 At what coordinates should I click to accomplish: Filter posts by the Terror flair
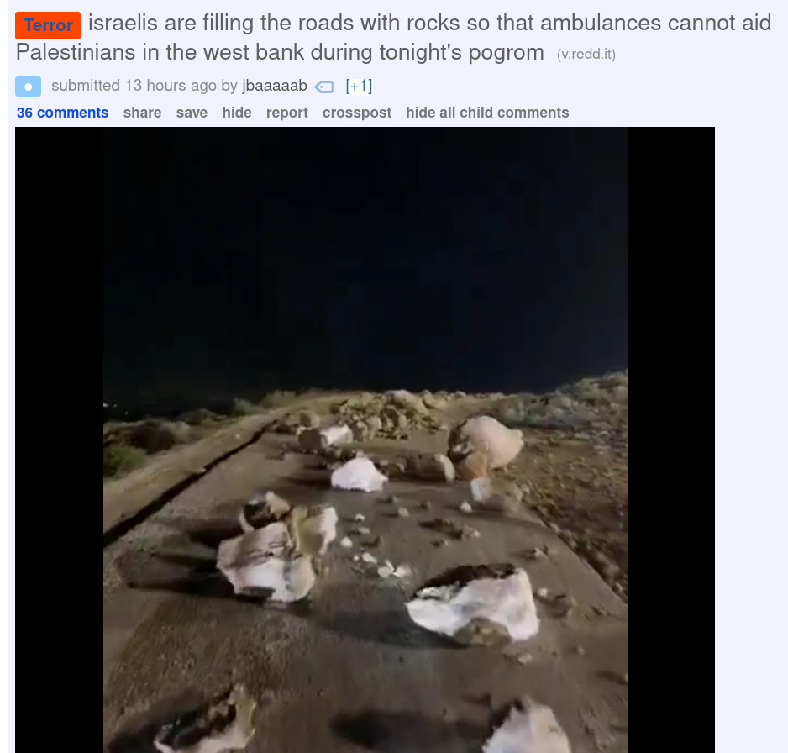click(48, 25)
